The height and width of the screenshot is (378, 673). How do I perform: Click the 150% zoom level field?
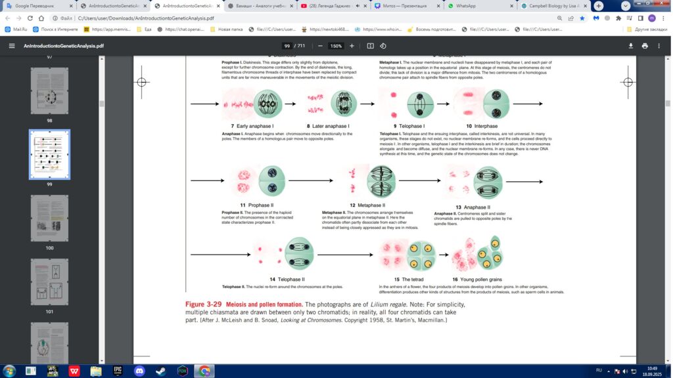coord(336,46)
